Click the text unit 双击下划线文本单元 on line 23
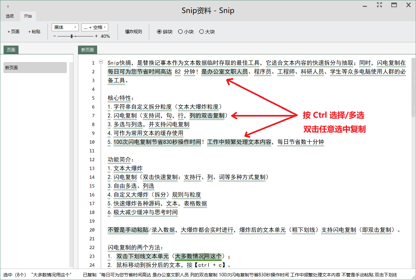Viewport: 416px width, 280px height. click(143, 256)
